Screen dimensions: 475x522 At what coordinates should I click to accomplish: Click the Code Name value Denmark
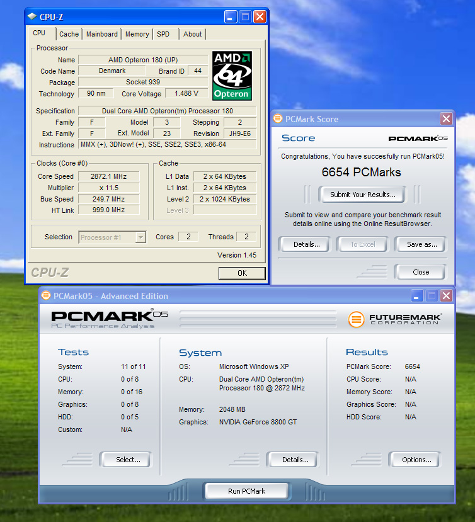tap(112, 71)
